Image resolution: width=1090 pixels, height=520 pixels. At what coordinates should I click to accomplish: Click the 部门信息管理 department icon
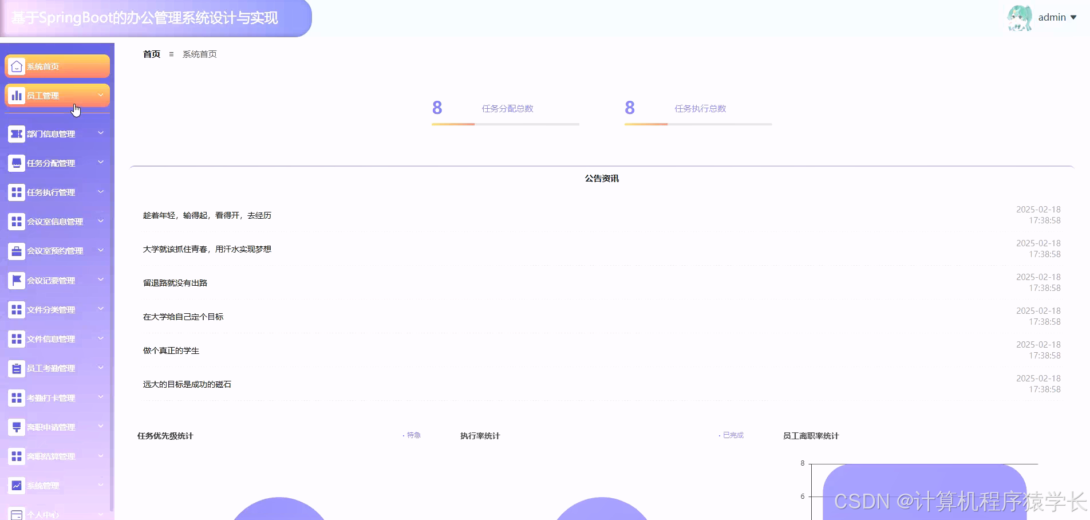(x=15, y=133)
